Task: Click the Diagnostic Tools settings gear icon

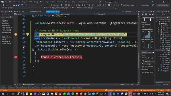Action: coord(142,14)
